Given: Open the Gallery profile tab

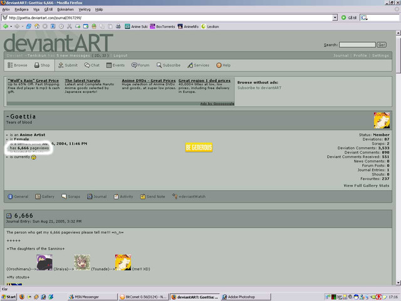Looking at the screenshot, I should (x=44, y=196).
